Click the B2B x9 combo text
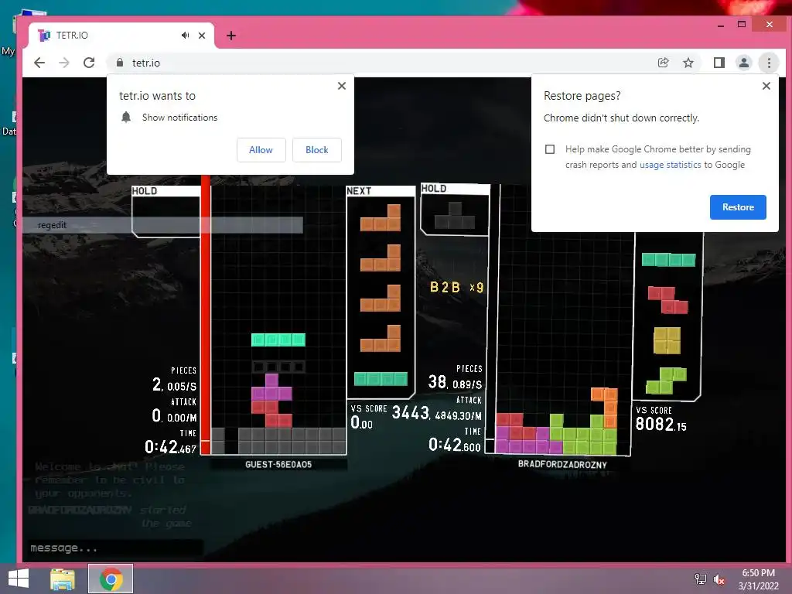The image size is (792, 594). coord(456,287)
